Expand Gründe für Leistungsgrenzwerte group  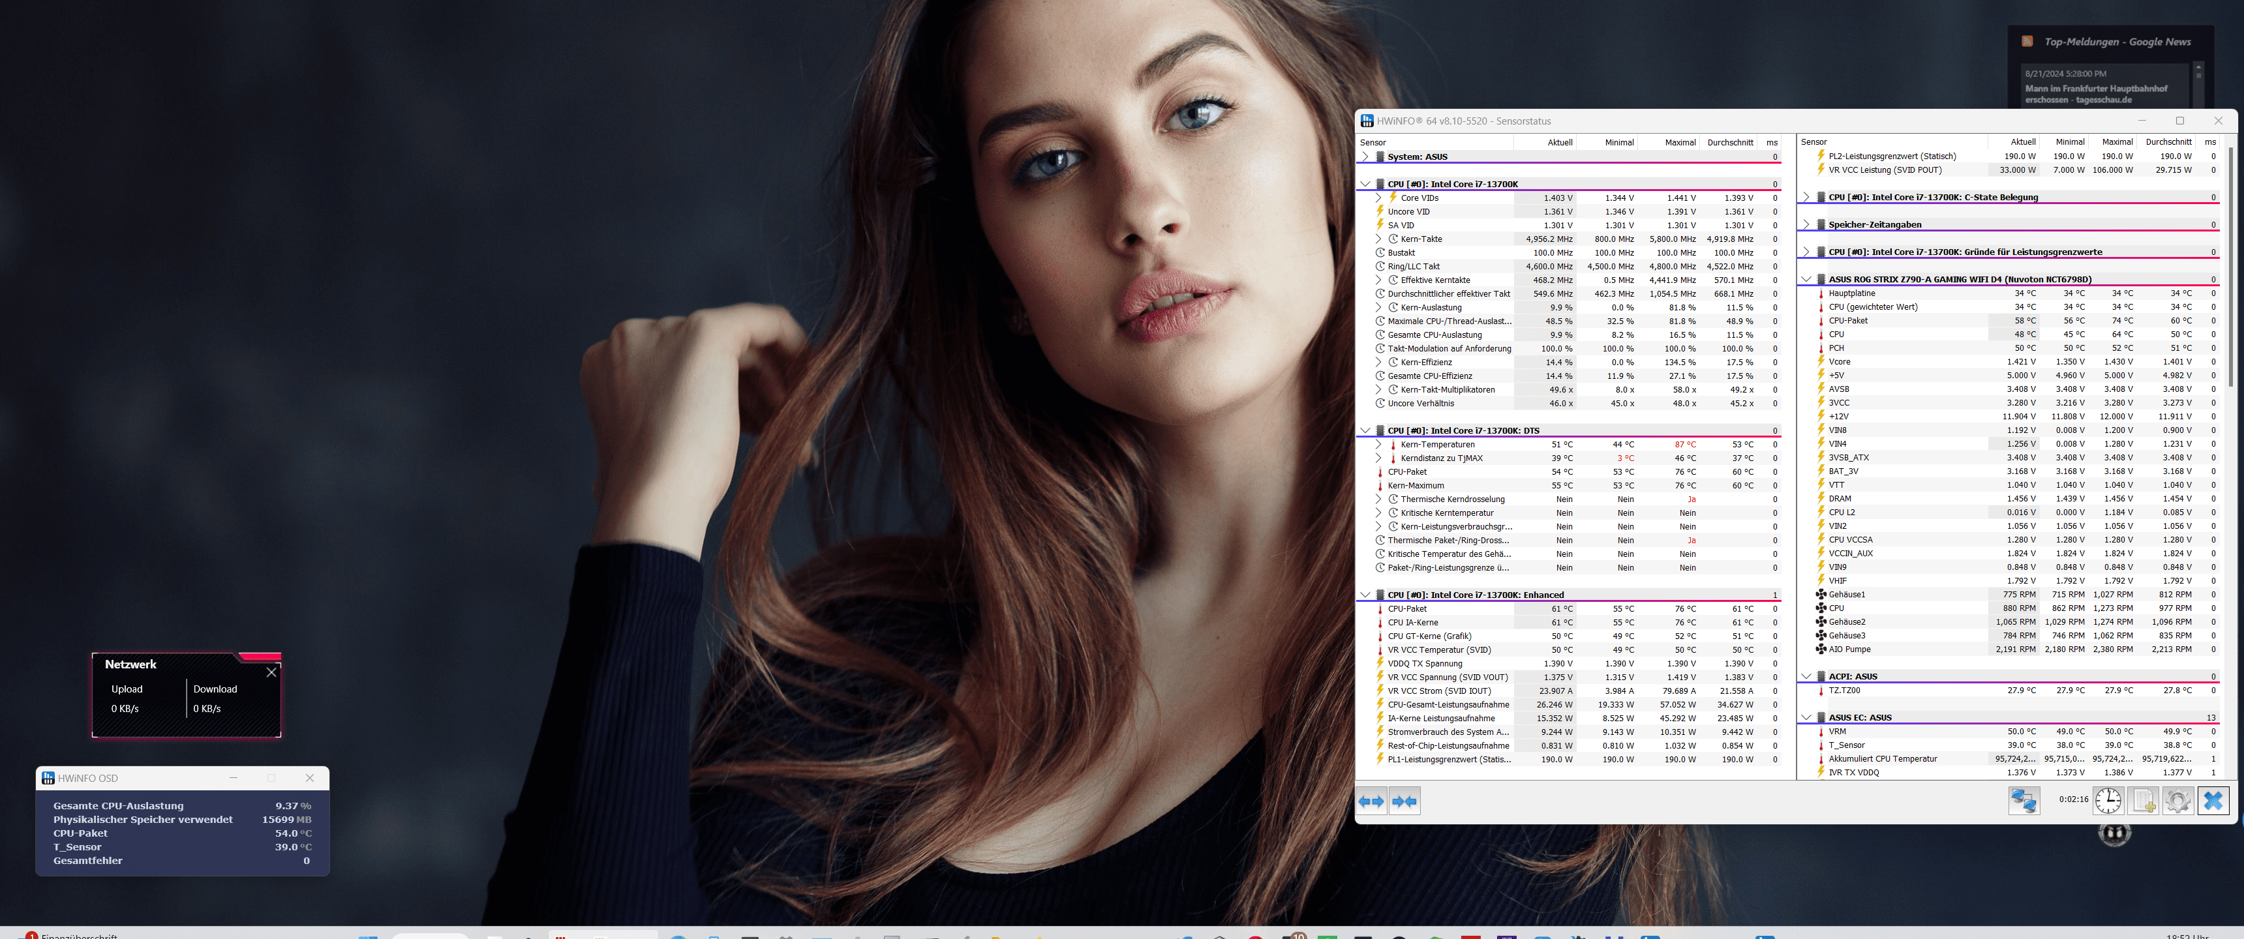(x=1806, y=252)
